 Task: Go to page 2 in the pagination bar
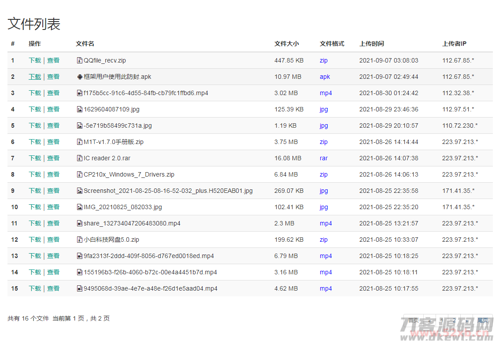coord(454,321)
